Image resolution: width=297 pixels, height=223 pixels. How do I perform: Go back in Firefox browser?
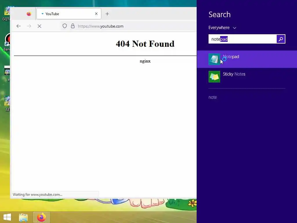[19, 26]
